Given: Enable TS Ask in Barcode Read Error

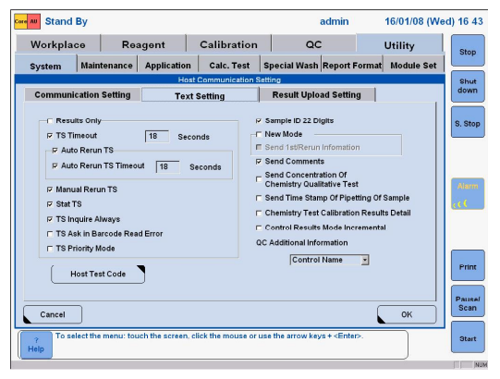Looking at the screenshot, I should tap(50, 234).
